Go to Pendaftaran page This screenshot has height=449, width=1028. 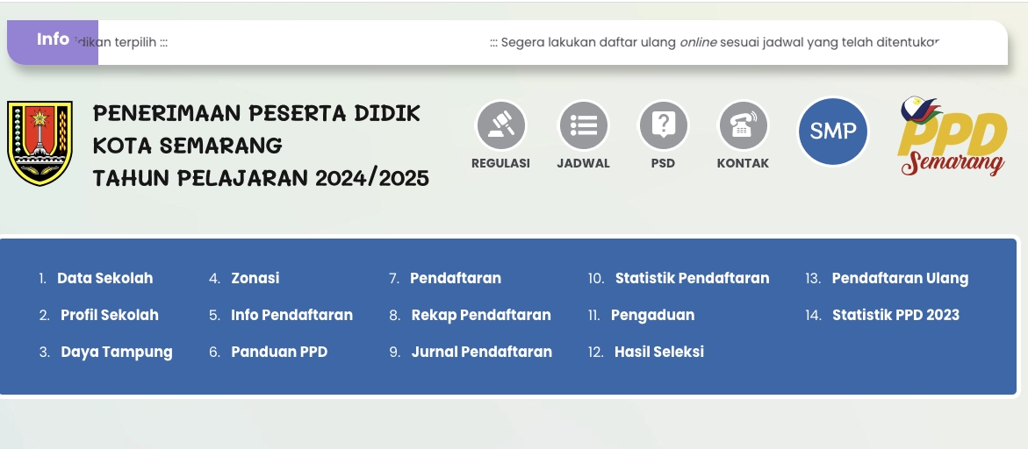click(x=456, y=278)
